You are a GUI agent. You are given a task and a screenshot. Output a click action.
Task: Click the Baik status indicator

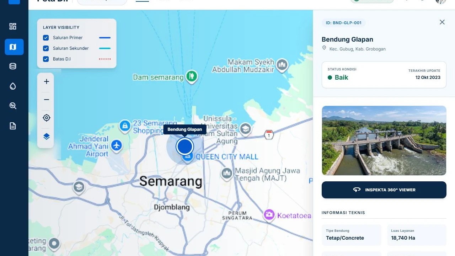pyautogui.click(x=338, y=78)
